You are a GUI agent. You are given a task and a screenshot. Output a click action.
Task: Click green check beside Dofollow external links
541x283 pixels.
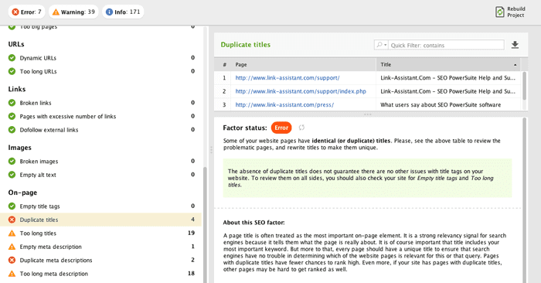[12, 129]
